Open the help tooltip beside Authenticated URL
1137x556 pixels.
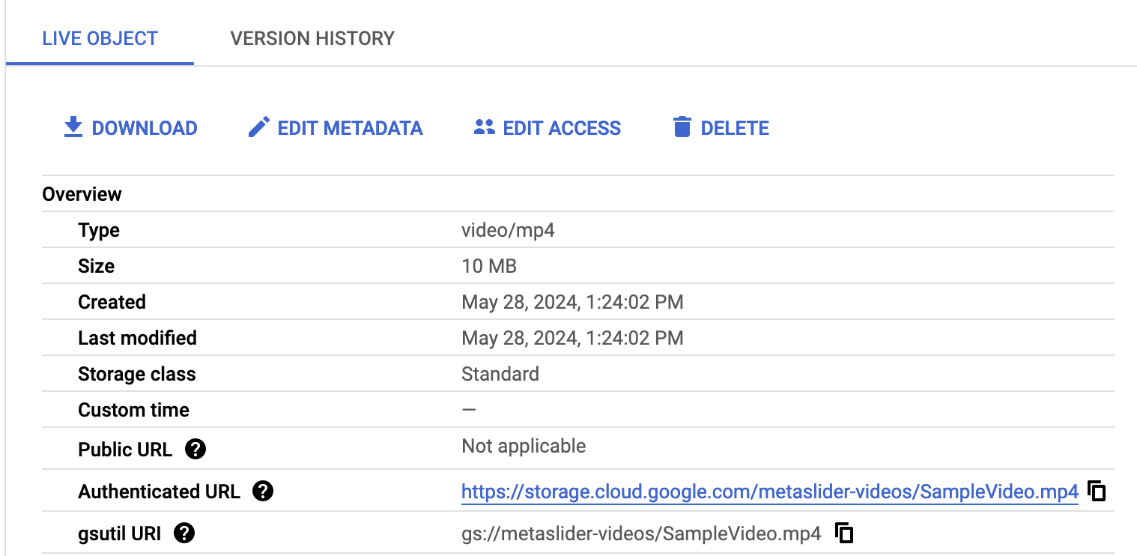click(x=263, y=492)
